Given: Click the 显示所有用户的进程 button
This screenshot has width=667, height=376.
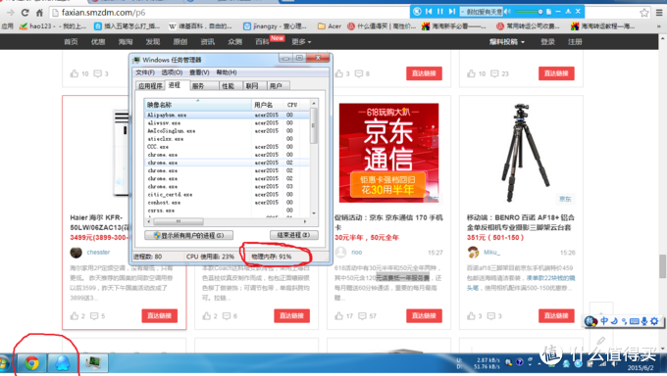Looking at the screenshot, I should [188, 235].
